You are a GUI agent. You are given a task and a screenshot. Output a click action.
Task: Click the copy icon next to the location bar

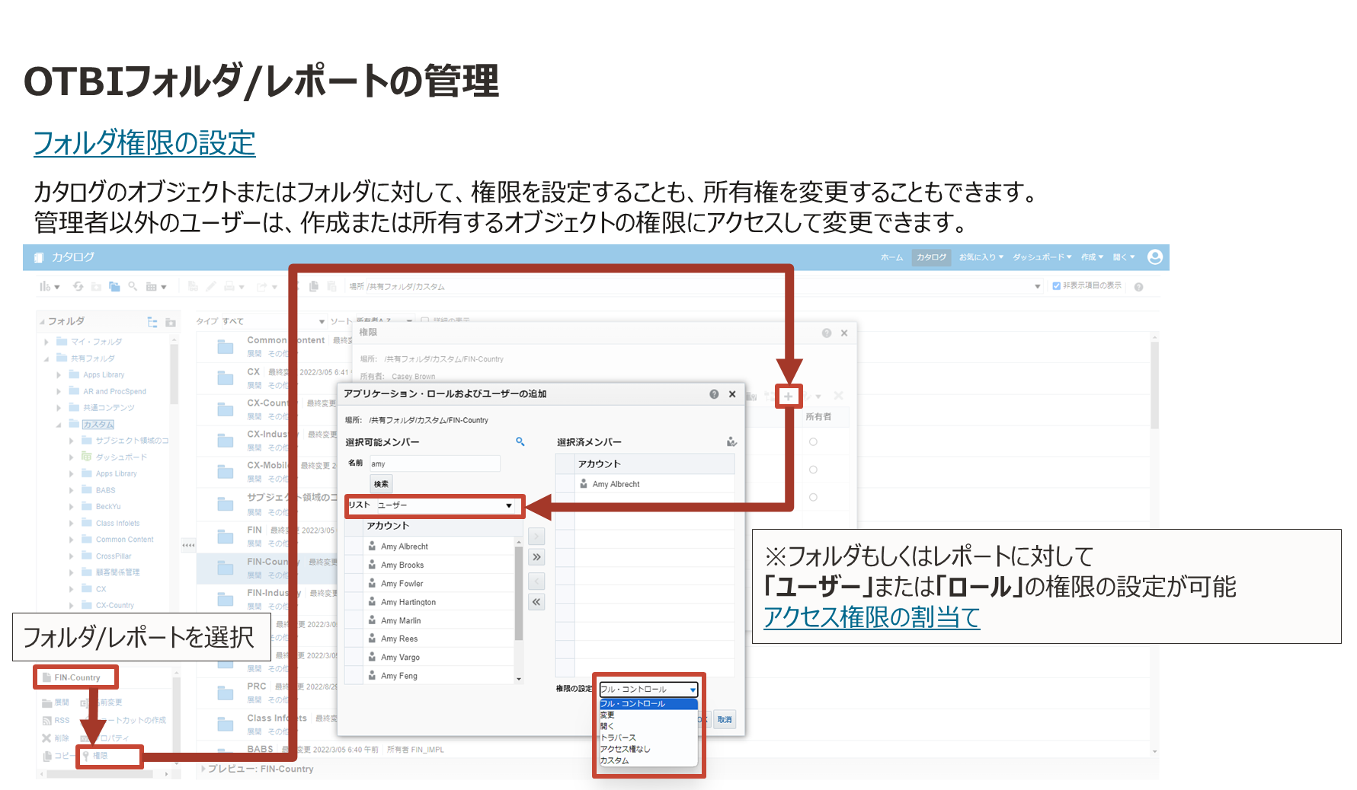pos(315,286)
